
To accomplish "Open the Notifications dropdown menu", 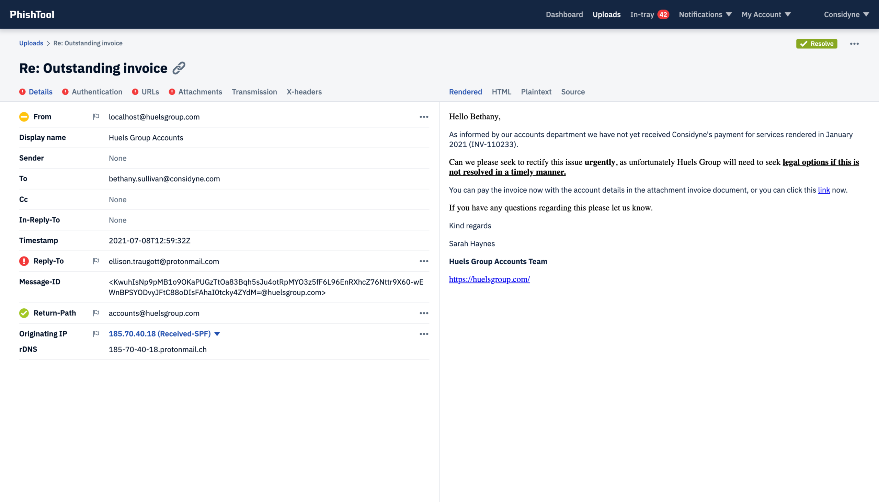I will pos(705,14).
